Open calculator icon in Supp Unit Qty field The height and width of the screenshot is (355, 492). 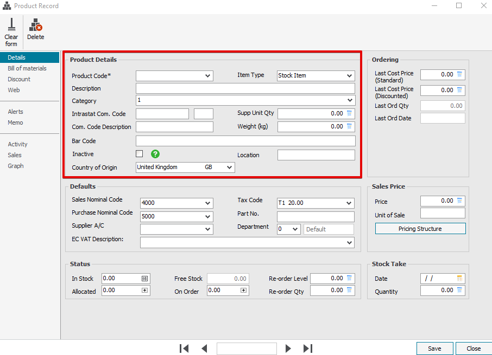[349, 113]
